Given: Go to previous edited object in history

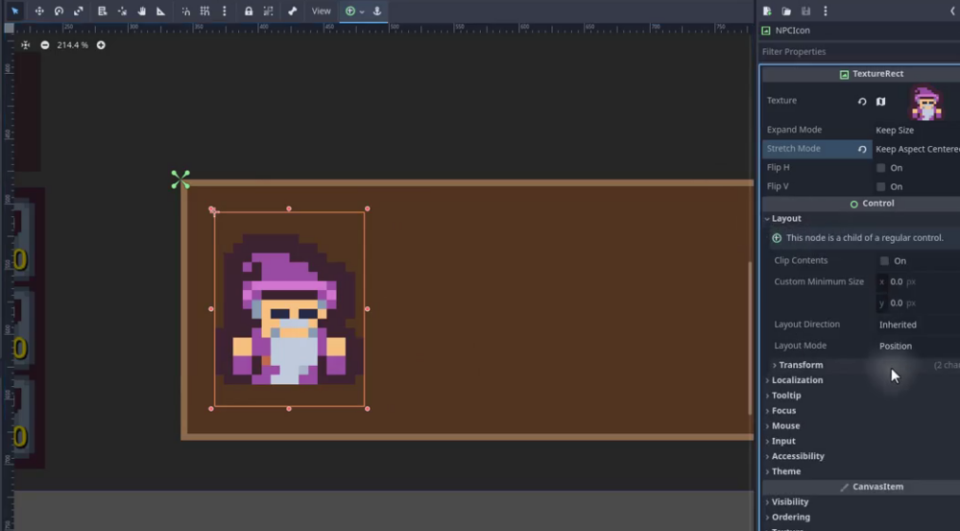Looking at the screenshot, I should (953, 11).
